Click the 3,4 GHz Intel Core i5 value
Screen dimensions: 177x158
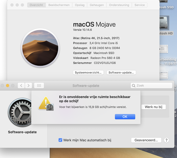click(x=104, y=43)
